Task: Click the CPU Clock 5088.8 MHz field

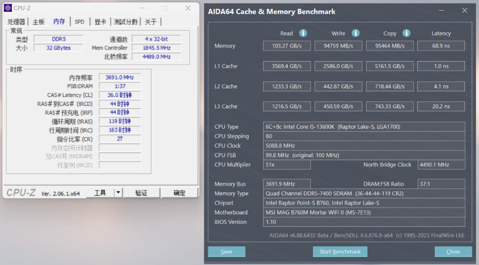Action: point(364,146)
